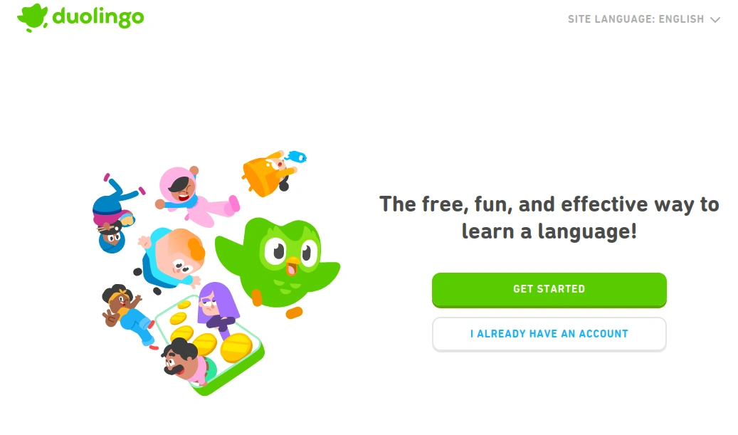Click the headline about learning a language
This screenshot has width=738, height=435.
pyautogui.click(x=549, y=218)
